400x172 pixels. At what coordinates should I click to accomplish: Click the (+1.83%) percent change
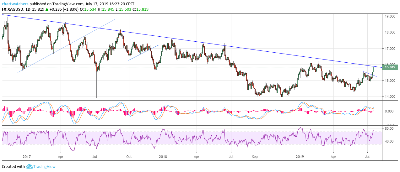pyautogui.click(x=71, y=9)
